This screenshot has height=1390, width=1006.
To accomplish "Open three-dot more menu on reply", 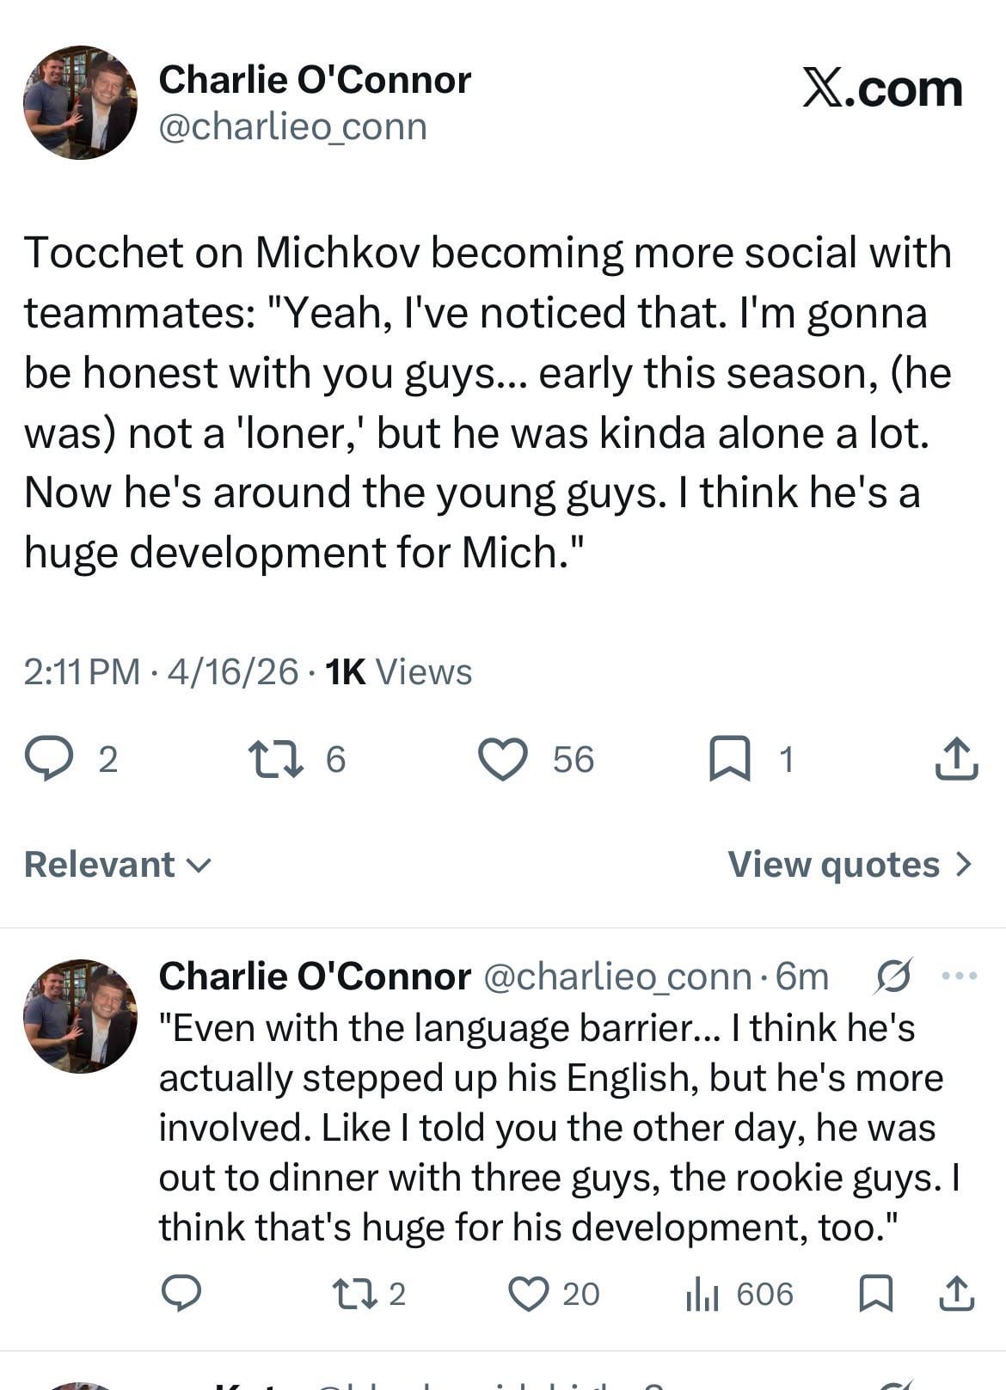I will (x=960, y=976).
